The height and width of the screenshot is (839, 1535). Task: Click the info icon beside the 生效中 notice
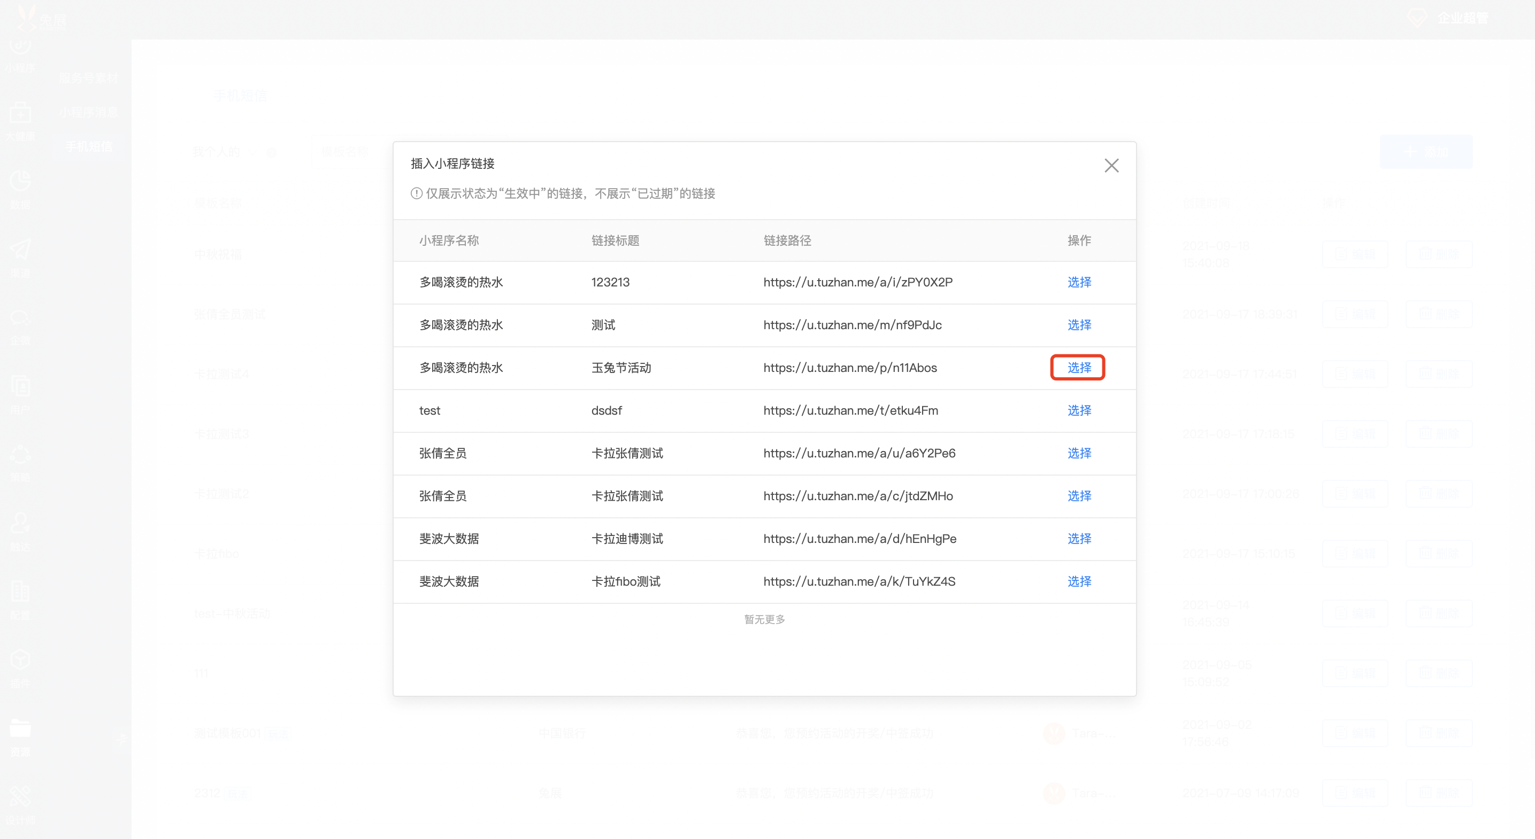[x=417, y=193]
